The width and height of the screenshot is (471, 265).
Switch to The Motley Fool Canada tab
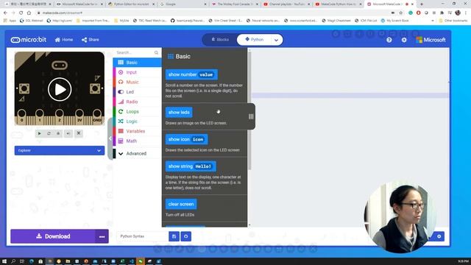point(235,4)
